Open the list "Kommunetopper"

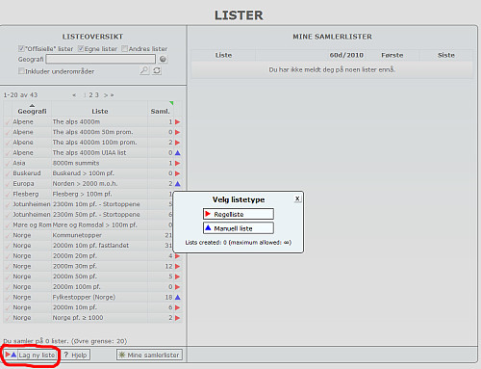(77, 235)
